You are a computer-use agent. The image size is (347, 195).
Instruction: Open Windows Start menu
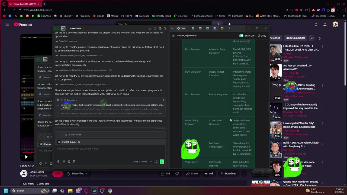click(x=6, y=191)
